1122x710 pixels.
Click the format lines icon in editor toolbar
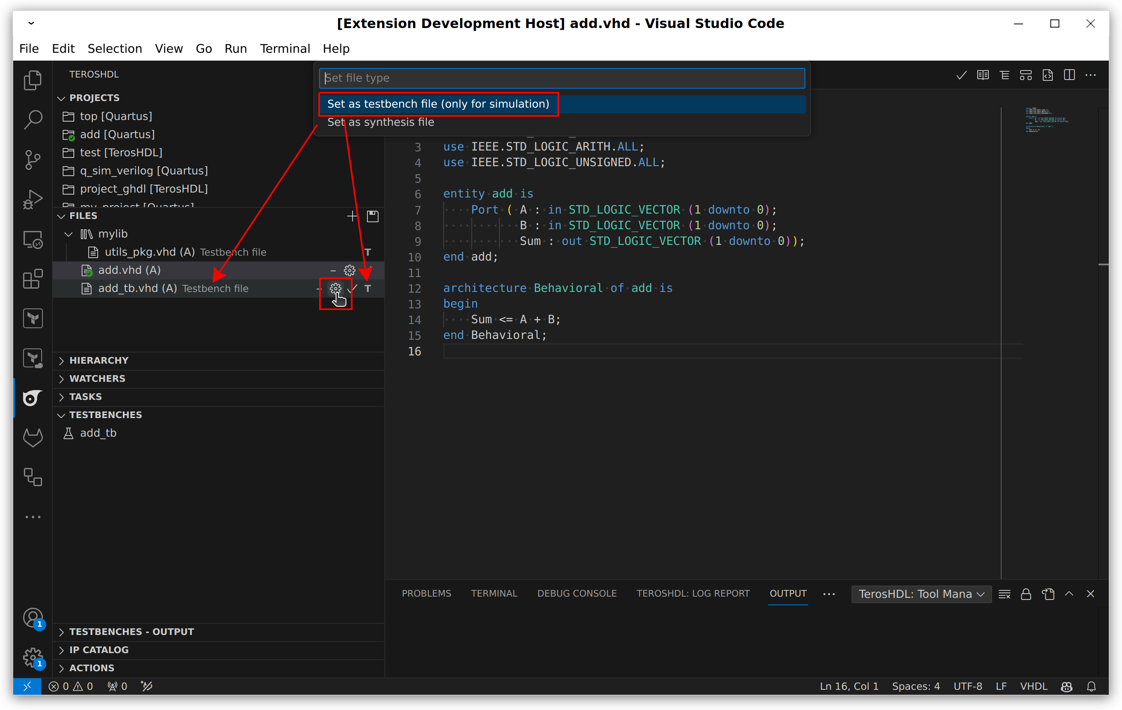coord(1004,75)
